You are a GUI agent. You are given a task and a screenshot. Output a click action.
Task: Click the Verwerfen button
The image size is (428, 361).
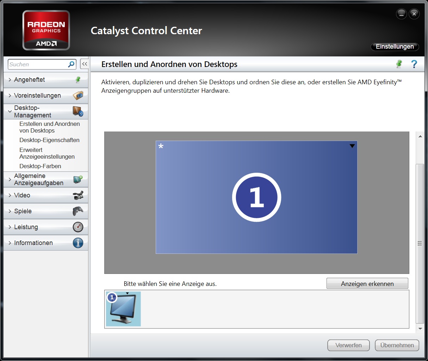(x=348, y=345)
